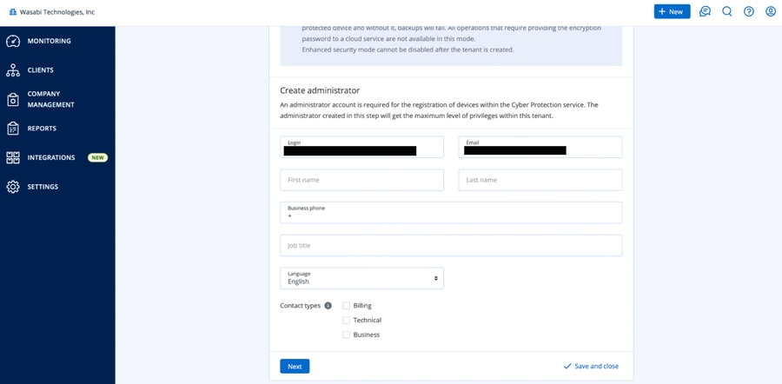Open the Reports section in sidebar
Image resolution: width=782 pixels, height=384 pixels.
point(42,129)
